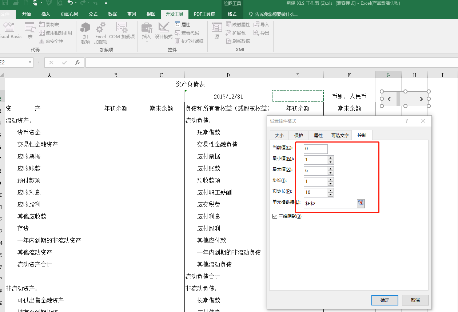Start Record Macro (录制宏)
Image resolution: width=458 pixels, height=312 pixels.
[49, 24]
